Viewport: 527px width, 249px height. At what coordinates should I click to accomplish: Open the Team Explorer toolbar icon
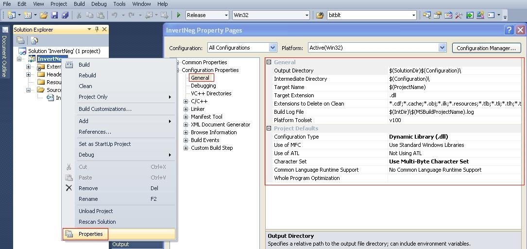448,15
